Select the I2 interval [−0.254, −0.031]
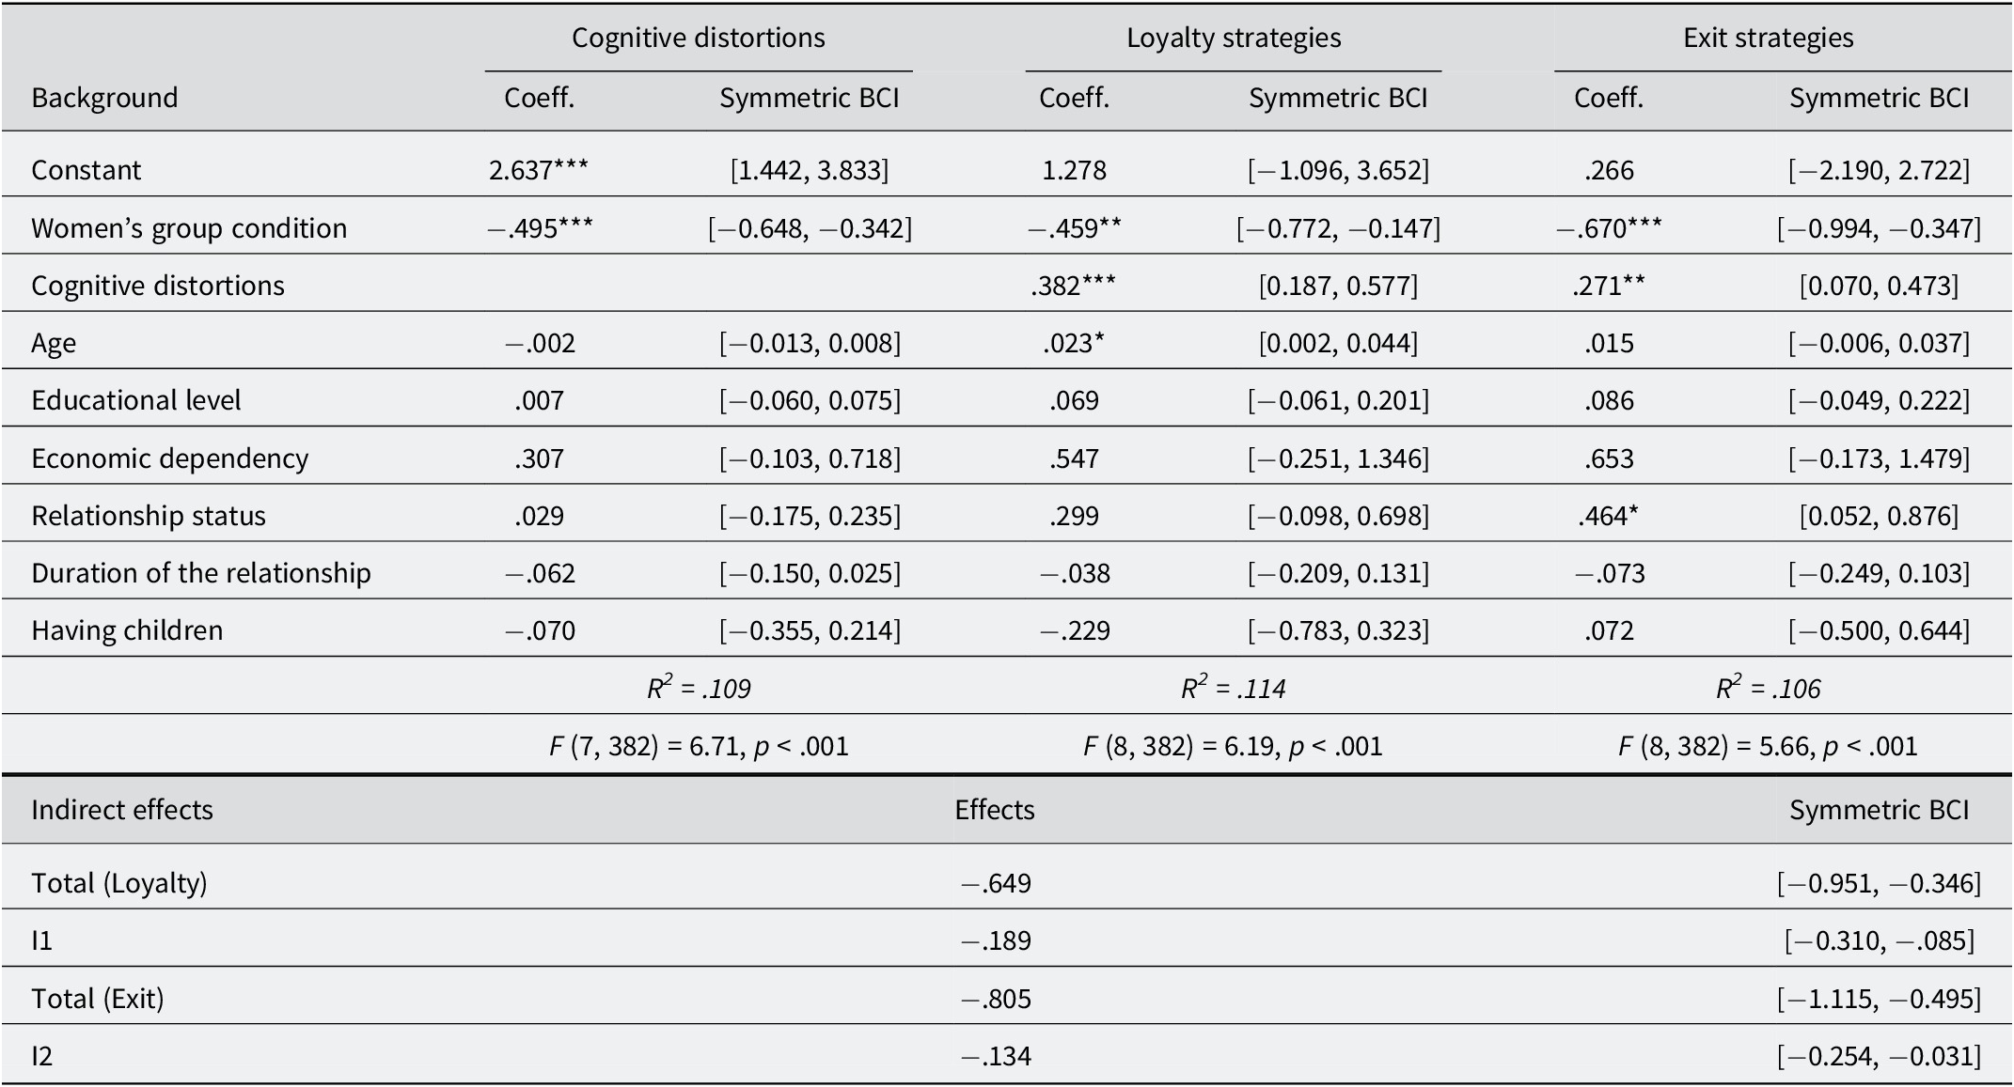 [x=1879, y=1057]
